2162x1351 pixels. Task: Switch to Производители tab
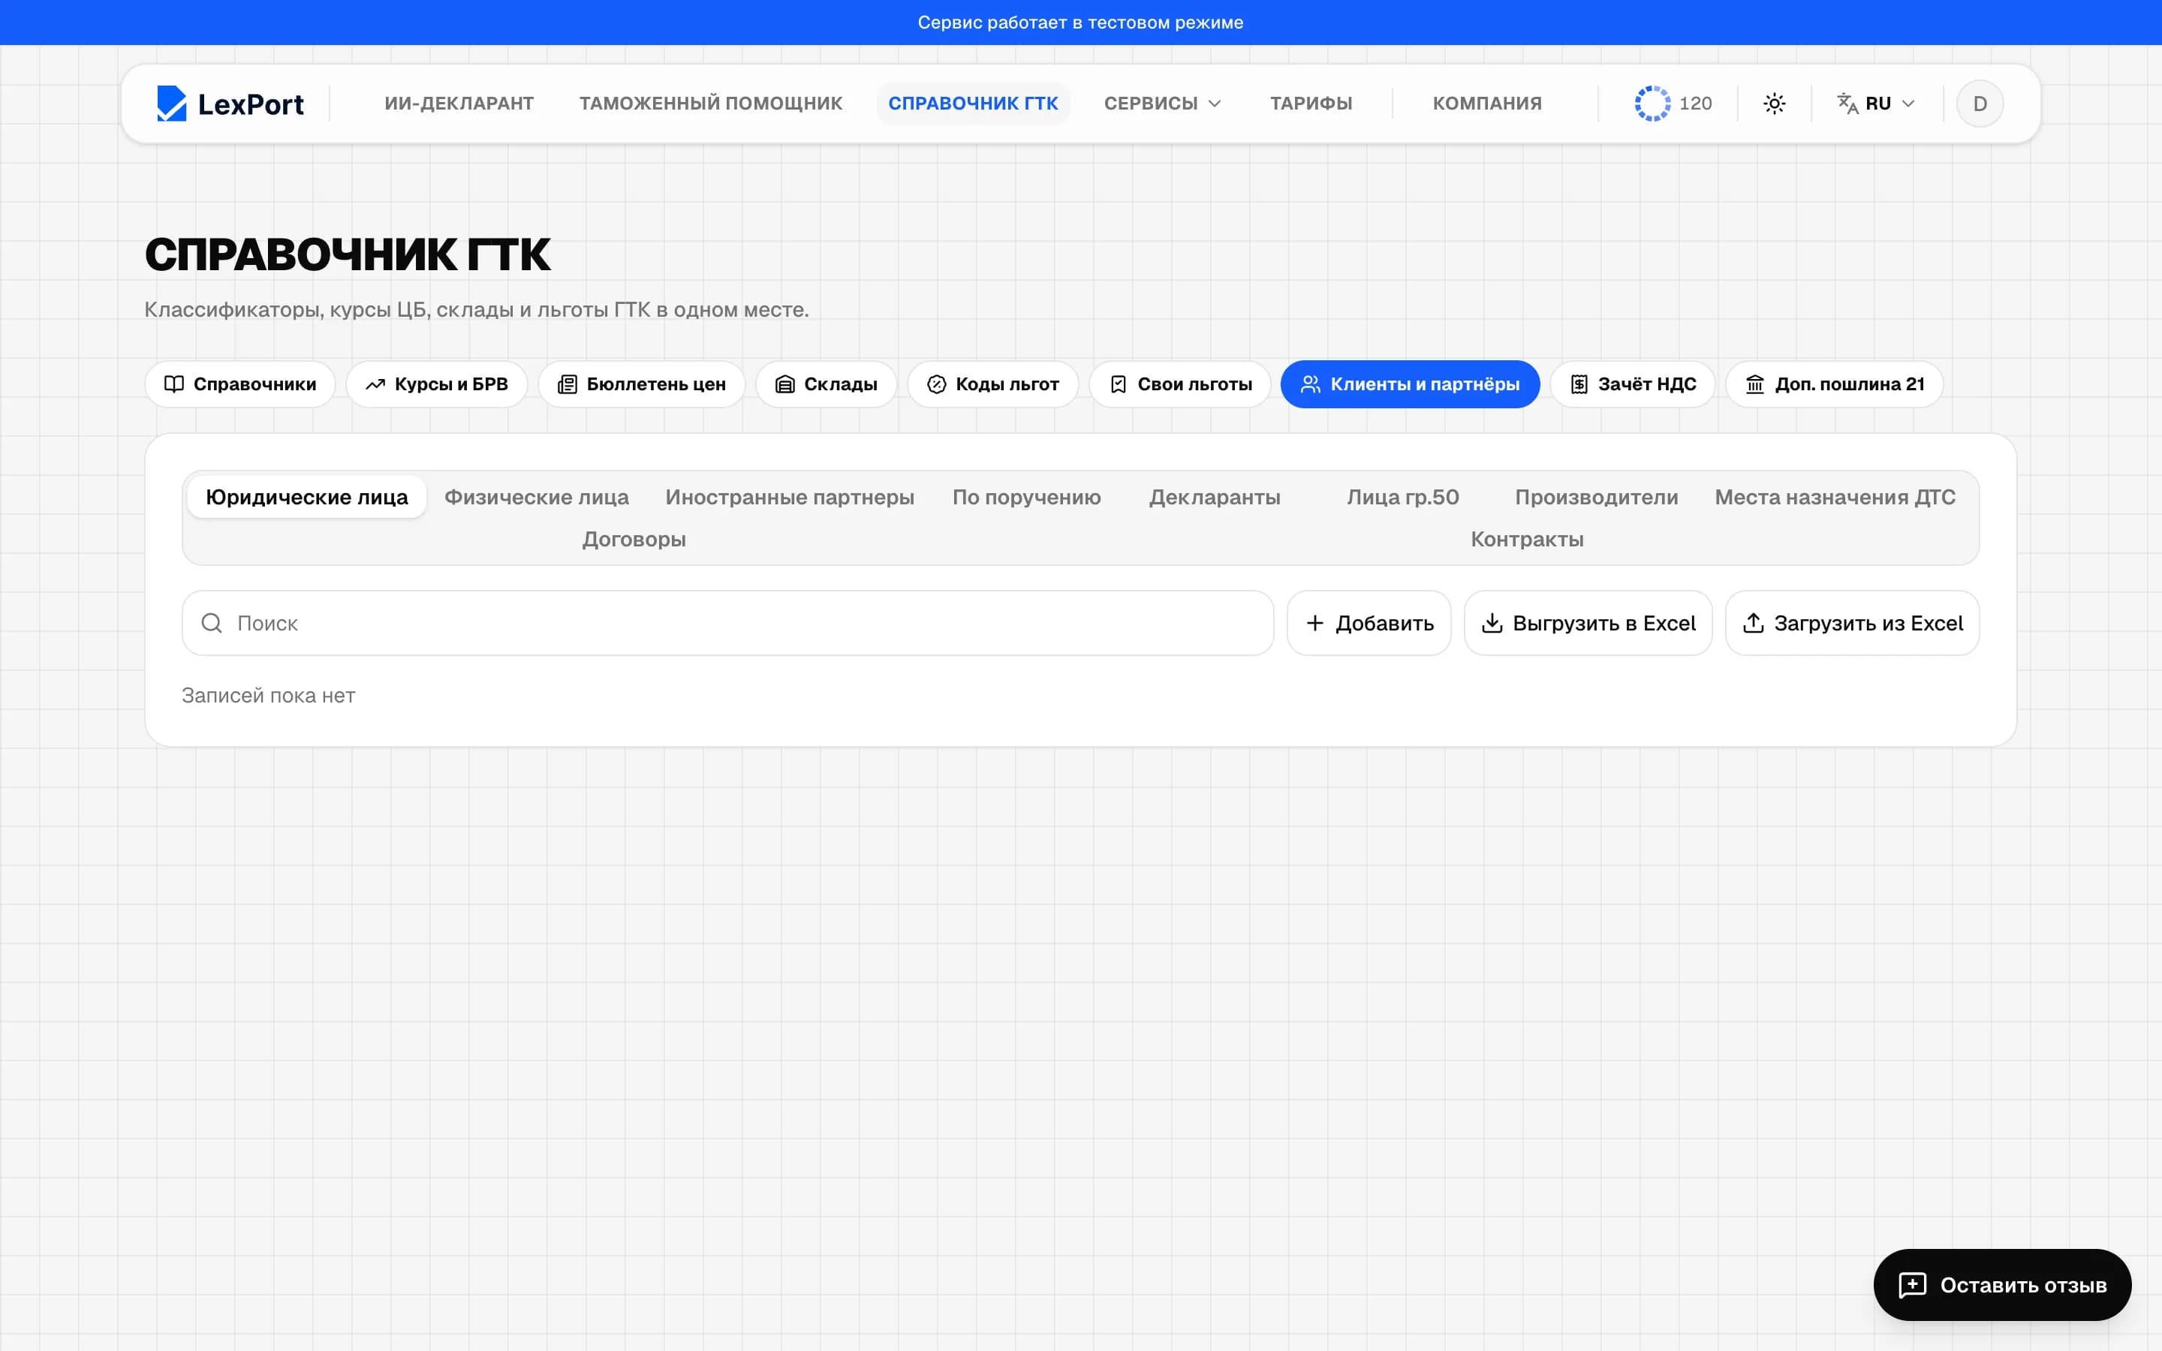click(1595, 497)
